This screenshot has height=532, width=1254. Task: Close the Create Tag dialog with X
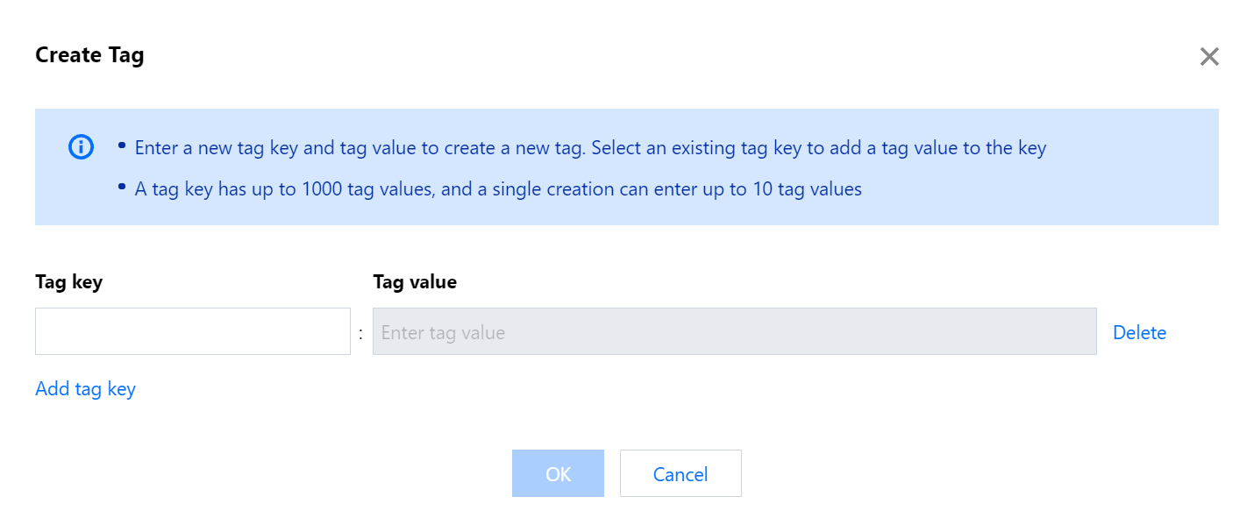click(x=1209, y=57)
